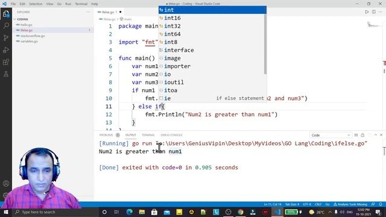The image size is (386, 217).
Task: Open the Testing flask view
Action: [6, 74]
